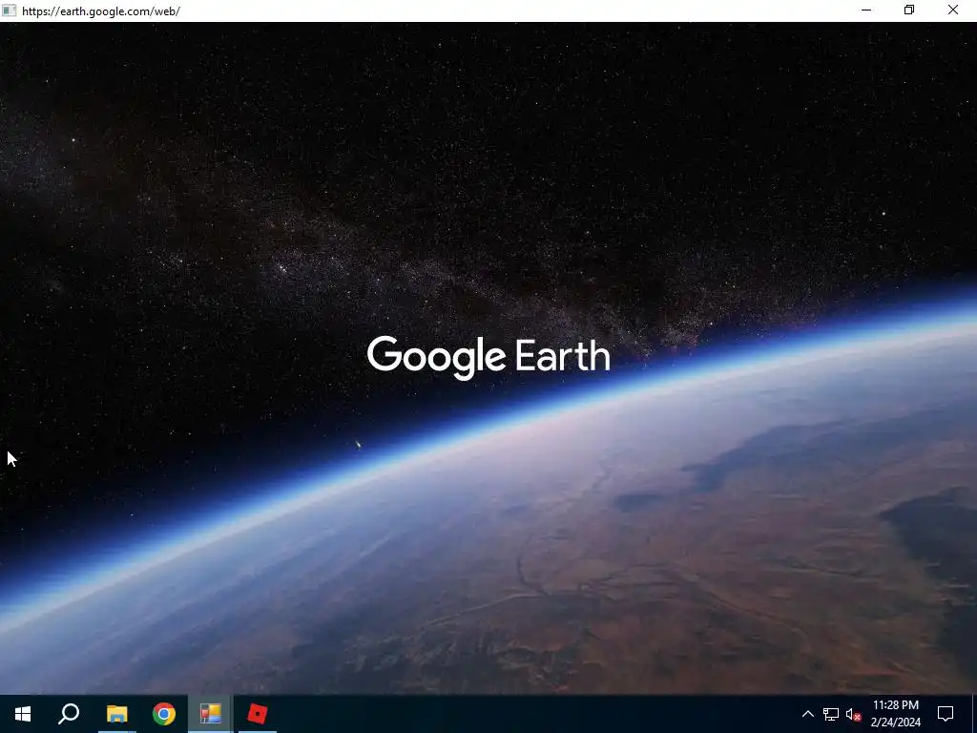Click the Google Earth logo text
The width and height of the screenshot is (977, 733).
tap(488, 357)
